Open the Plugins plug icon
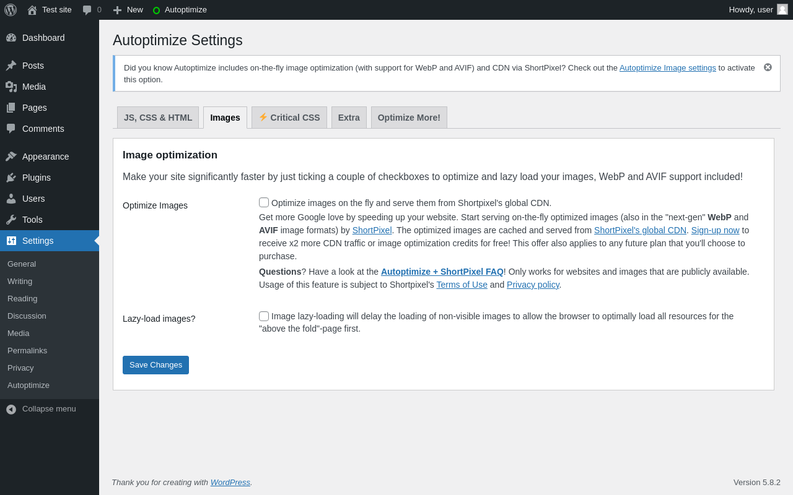 [11, 178]
